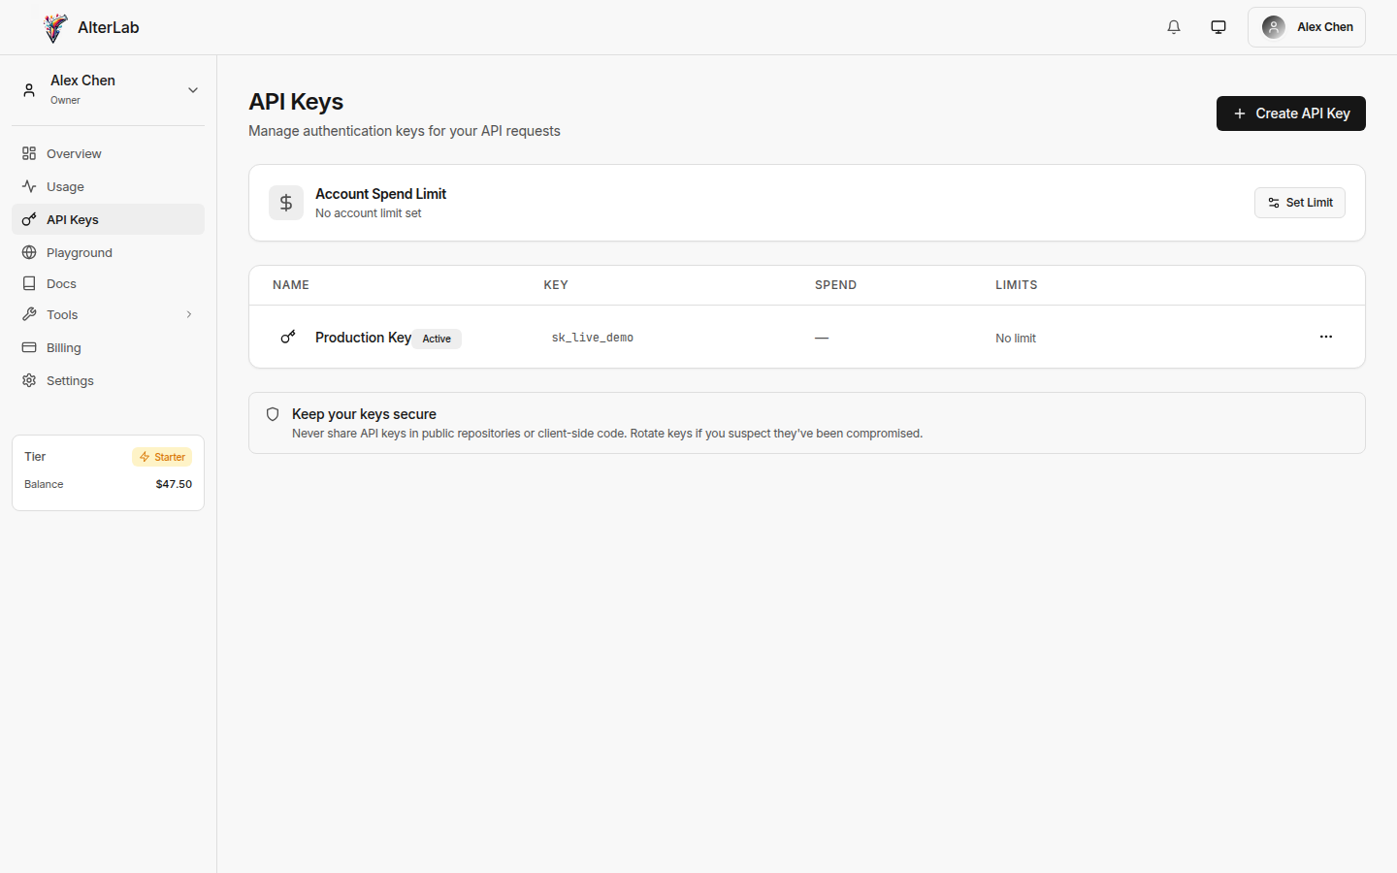Click the $47.50 balance value
This screenshot has width=1397, height=873.
(174, 484)
